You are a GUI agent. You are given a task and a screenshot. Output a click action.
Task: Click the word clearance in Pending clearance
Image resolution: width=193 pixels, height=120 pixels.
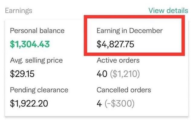click(53, 90)
